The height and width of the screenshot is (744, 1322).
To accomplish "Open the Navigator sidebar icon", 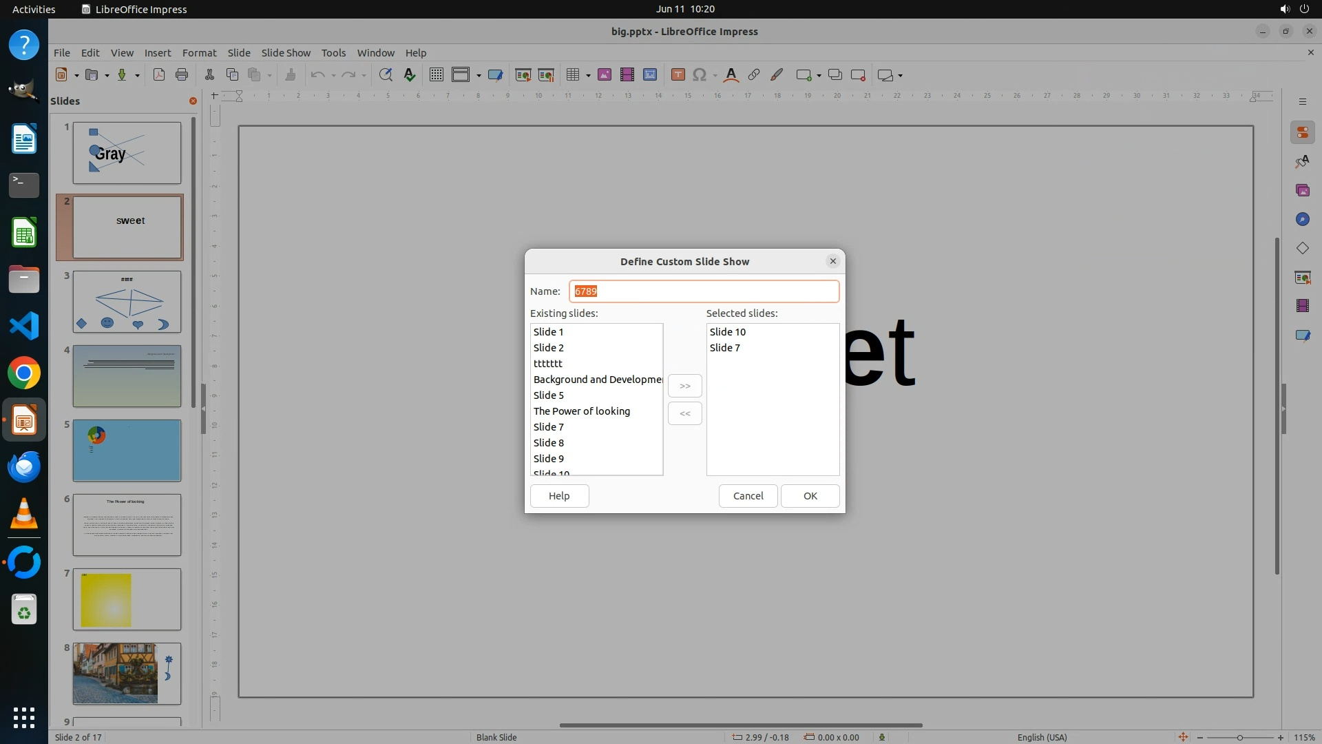I will pyautogui.click(x=1302, y=219).
